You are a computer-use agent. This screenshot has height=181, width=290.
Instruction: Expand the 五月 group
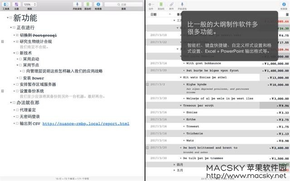pyautogui.click(x=174, y=170)
